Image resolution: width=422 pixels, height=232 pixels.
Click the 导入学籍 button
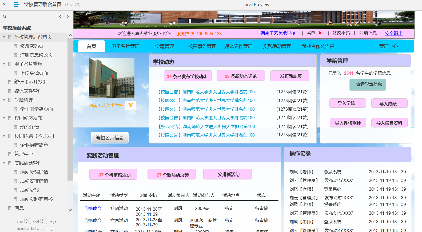(348, 103)
